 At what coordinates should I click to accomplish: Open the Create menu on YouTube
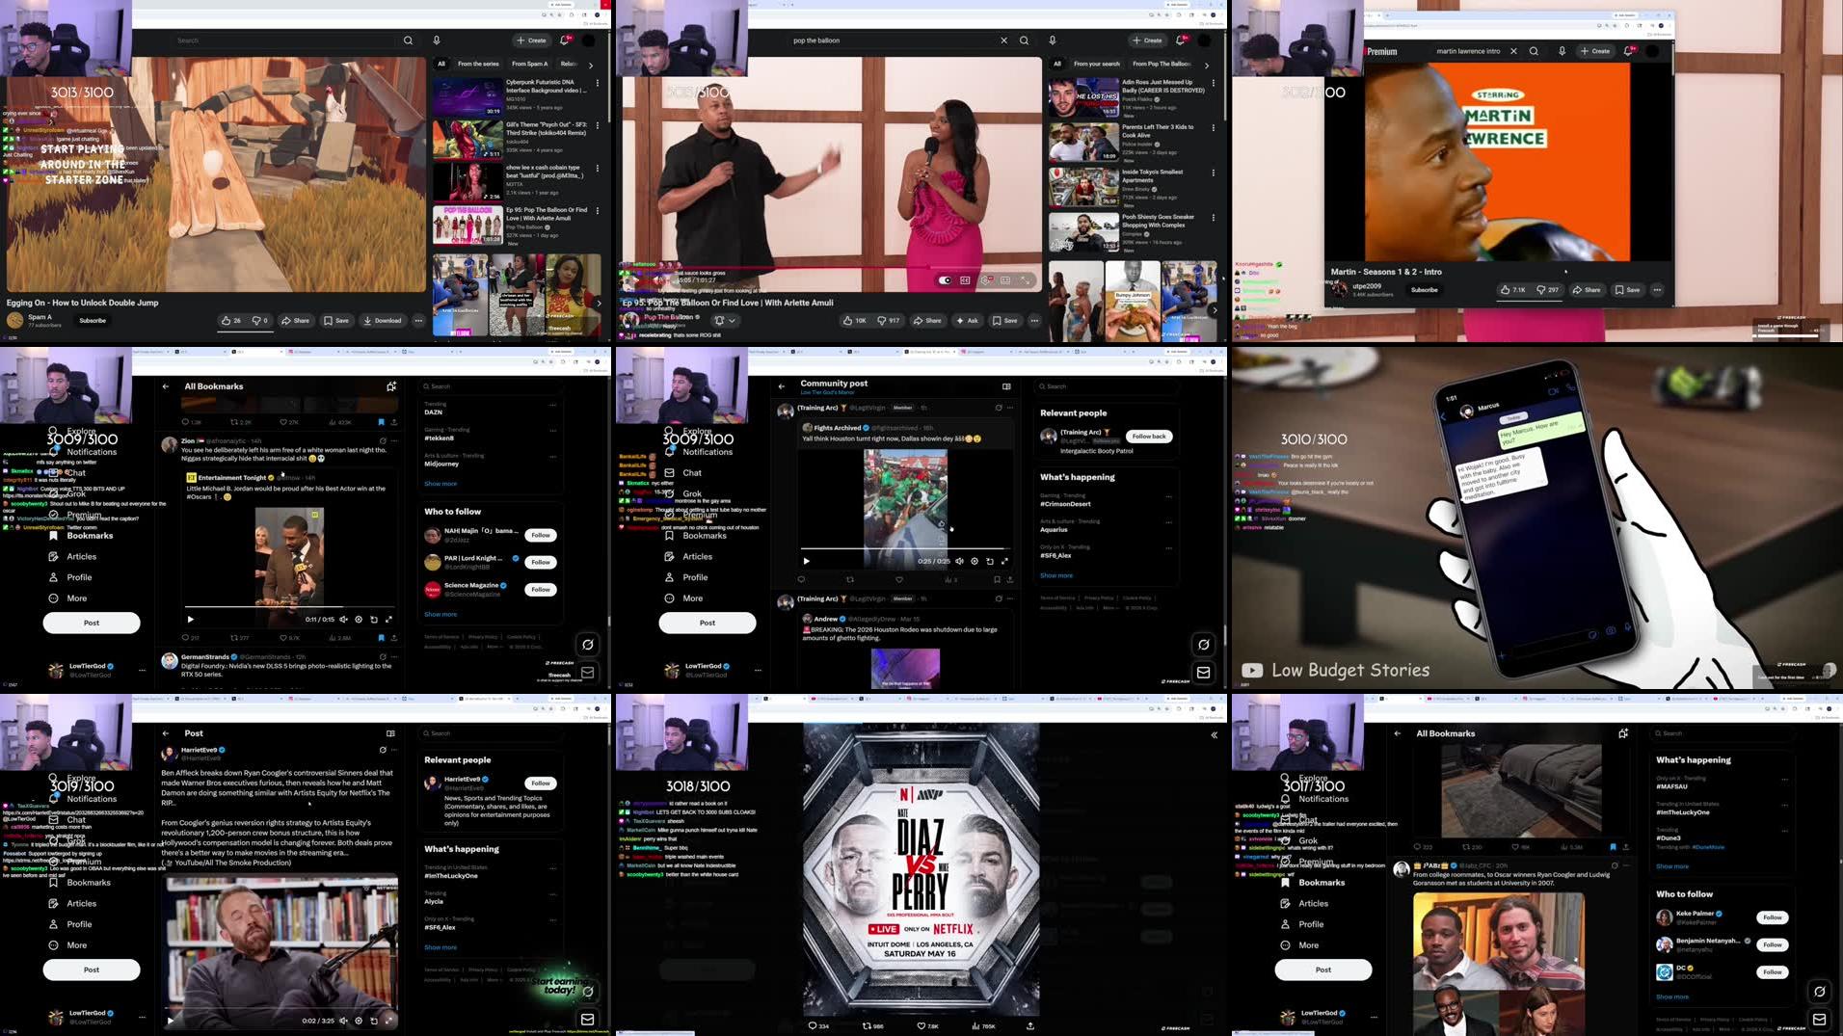pos(533,40)
